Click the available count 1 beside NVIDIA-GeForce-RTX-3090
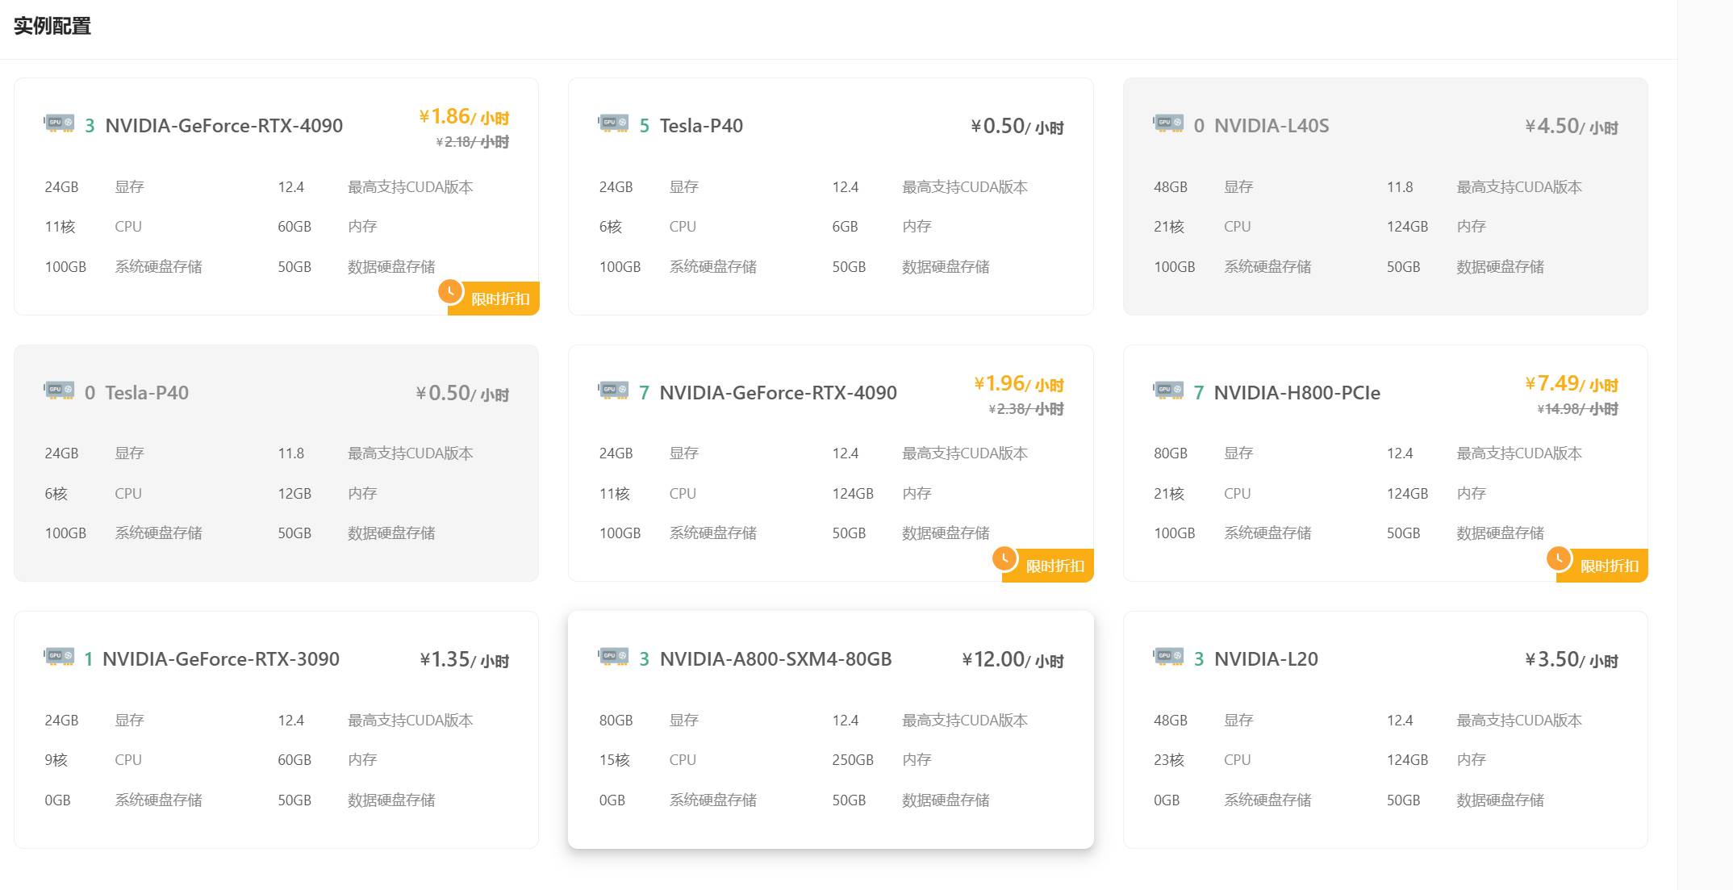This screenshot has width=1733, height=890. point(89,659)
